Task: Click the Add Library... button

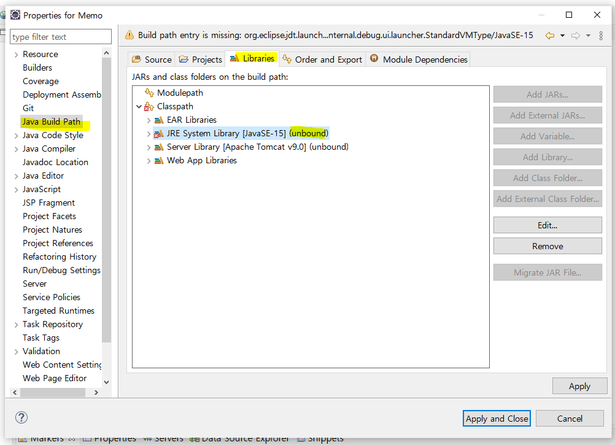Action: pyautogui.click(x=547, y=157)
